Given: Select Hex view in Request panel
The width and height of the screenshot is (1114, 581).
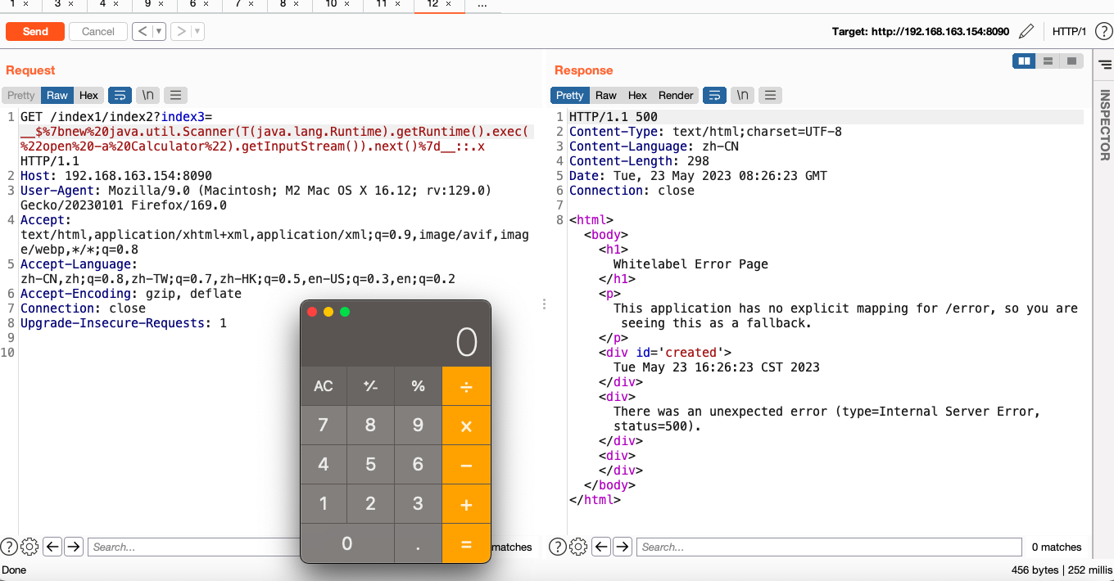Looking at the screenshot, I should tap(89, 95).
